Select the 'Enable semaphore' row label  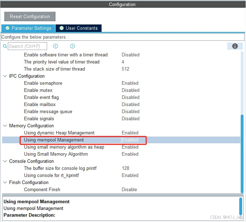(43, 83)
